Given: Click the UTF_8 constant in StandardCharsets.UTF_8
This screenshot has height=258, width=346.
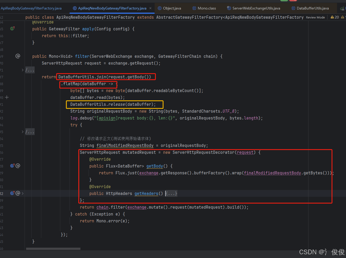Looking at the screenshot, I should tap(228, 111).
